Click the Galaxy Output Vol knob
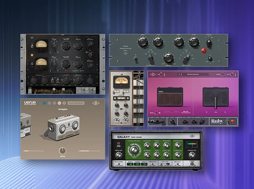The height and width of the screenshot is (189, 254). [x=192, y=154]
